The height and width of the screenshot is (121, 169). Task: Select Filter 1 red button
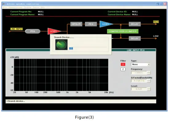[123, 64]
